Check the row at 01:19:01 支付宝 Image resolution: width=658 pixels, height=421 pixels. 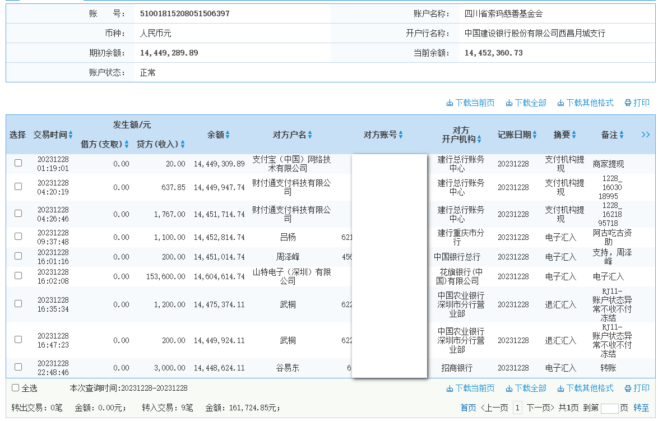[x=18, y=163]
